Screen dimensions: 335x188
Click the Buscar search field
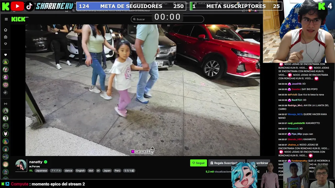(167, 19)
